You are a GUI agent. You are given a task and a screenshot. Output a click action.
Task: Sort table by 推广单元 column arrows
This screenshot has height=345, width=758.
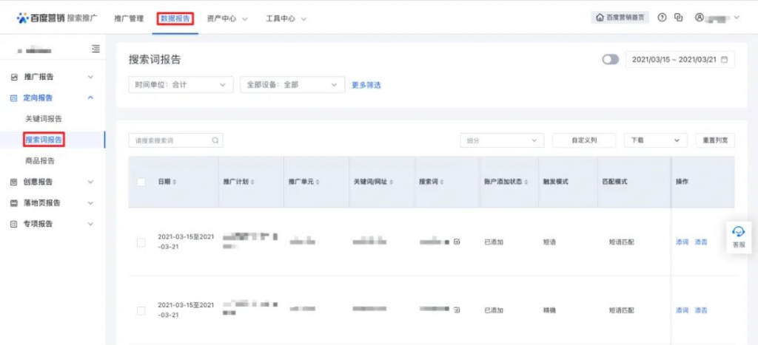point(318,182)
